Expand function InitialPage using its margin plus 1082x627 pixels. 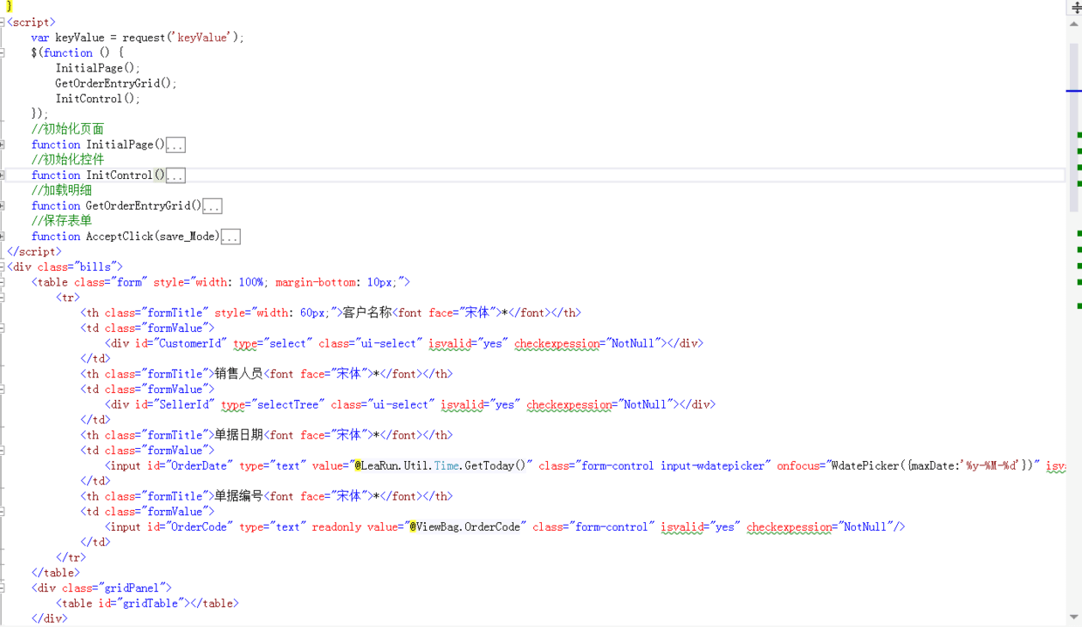(x=3, y=145)
